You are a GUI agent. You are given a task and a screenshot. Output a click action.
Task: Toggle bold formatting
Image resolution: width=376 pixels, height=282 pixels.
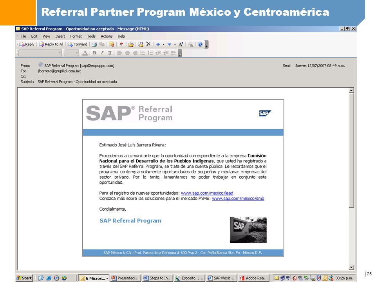[x=94, y=53]
